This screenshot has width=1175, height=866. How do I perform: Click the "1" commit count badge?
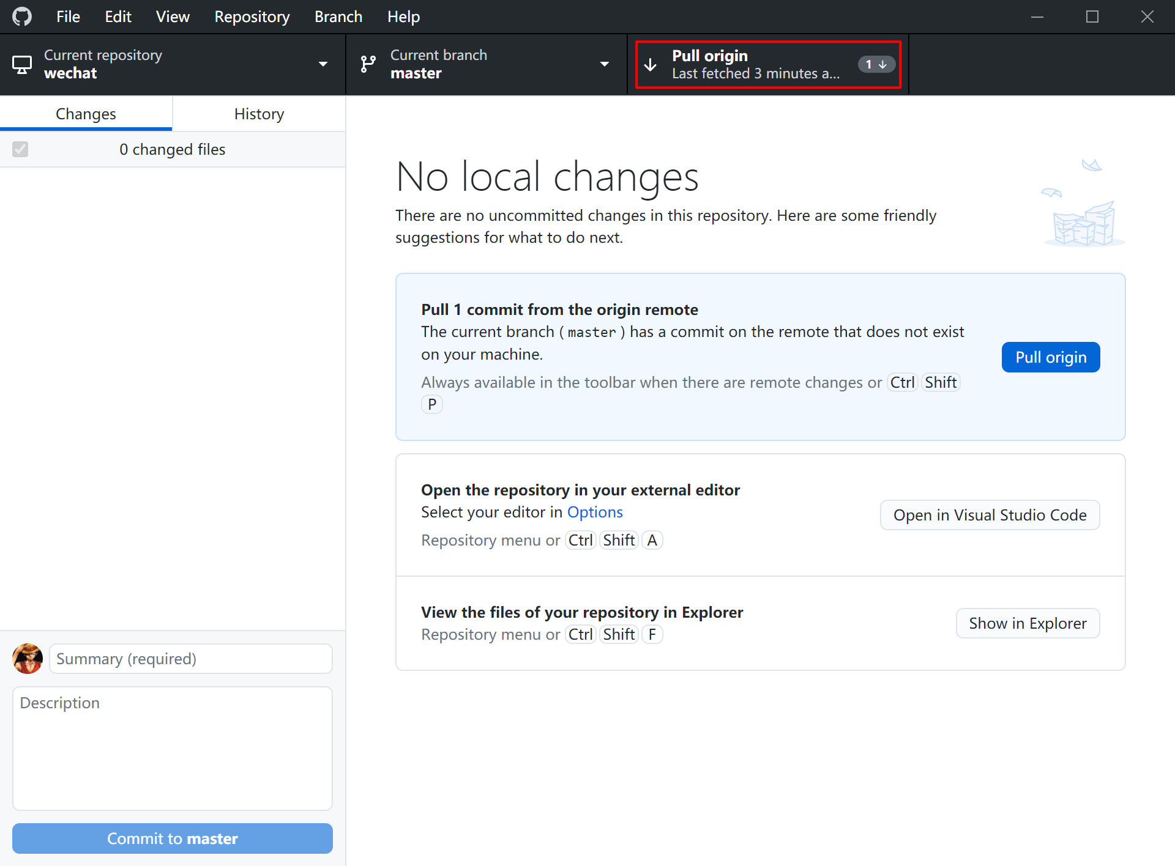pyautogui.click(x=875, y=64)
